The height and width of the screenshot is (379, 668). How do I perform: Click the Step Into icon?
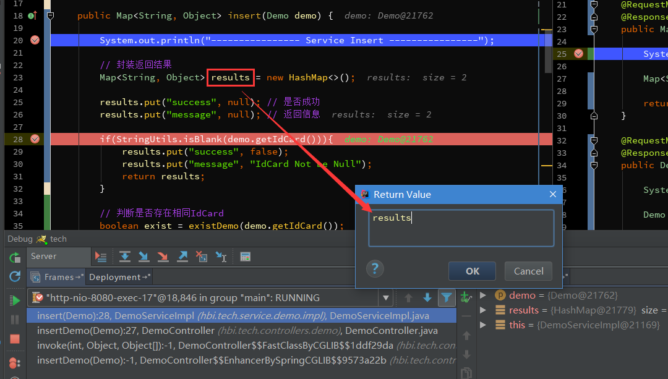point(144,257)
